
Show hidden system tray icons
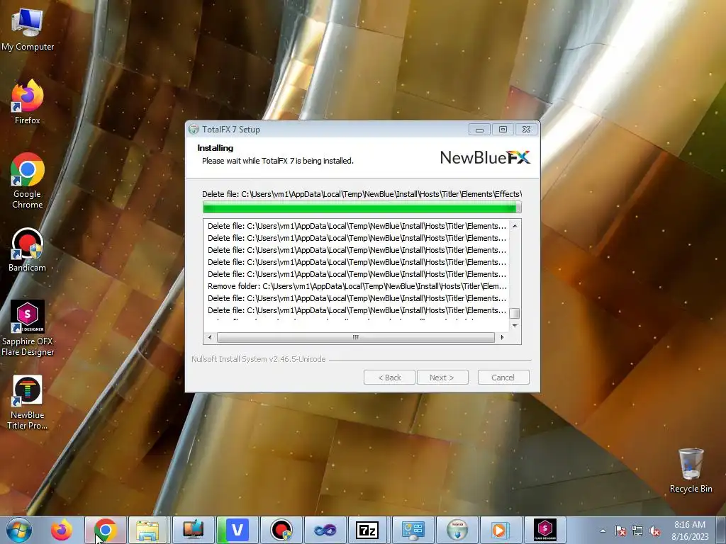tap(603, 531)
